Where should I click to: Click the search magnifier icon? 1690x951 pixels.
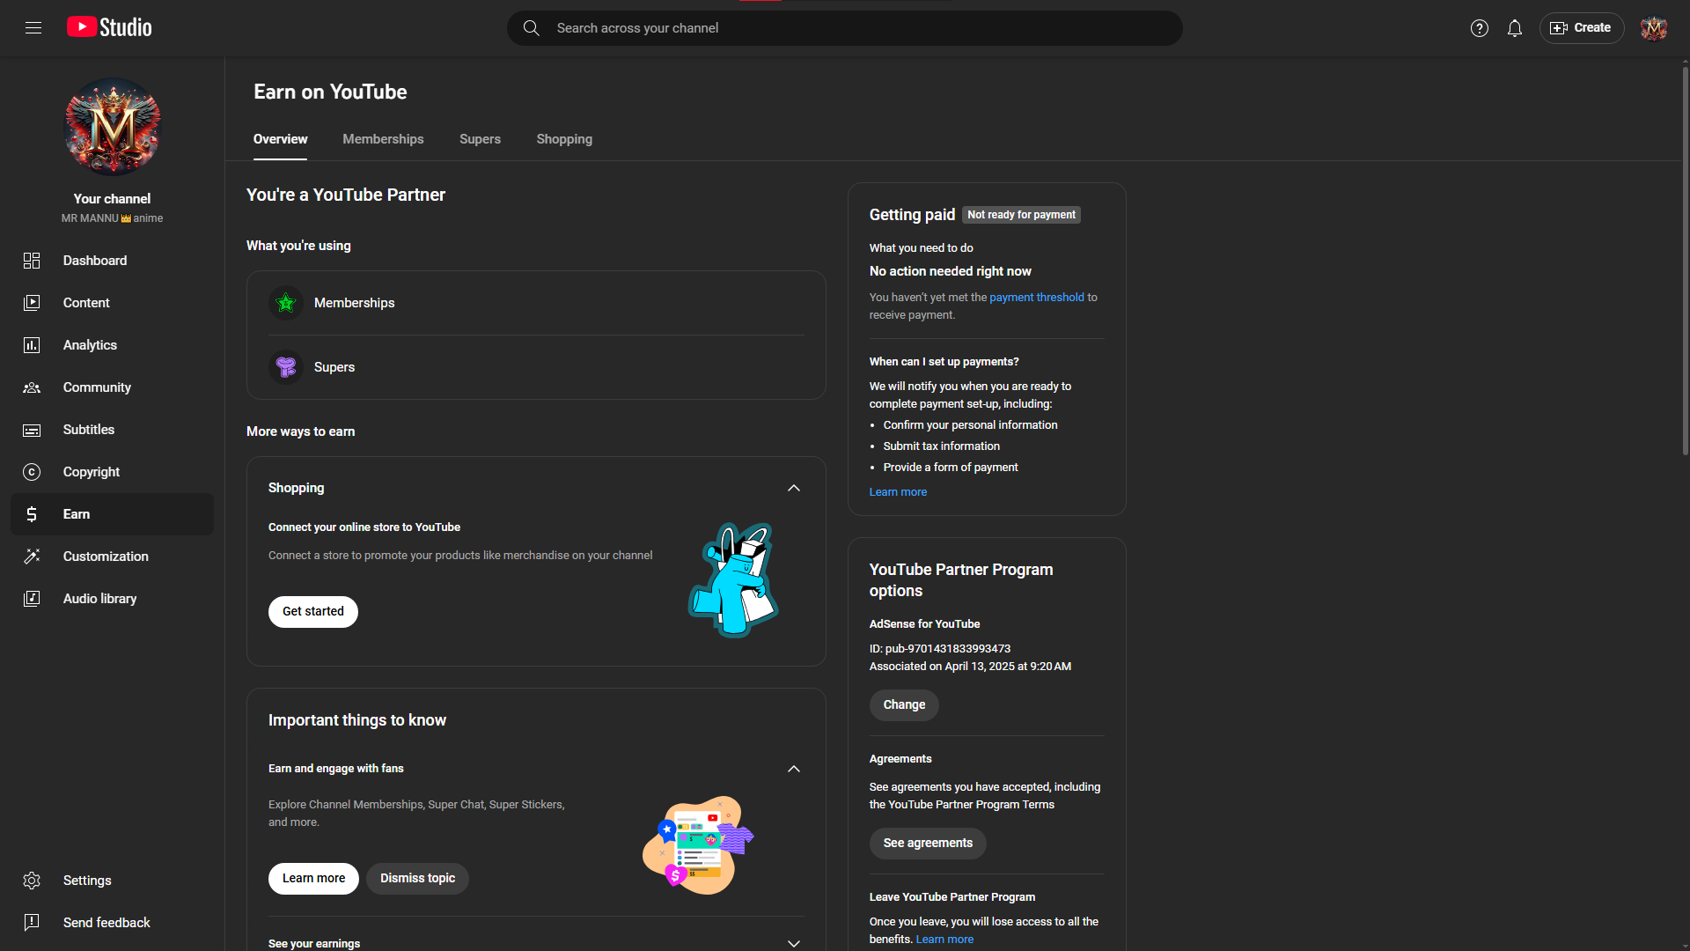(x=531, y=28)
